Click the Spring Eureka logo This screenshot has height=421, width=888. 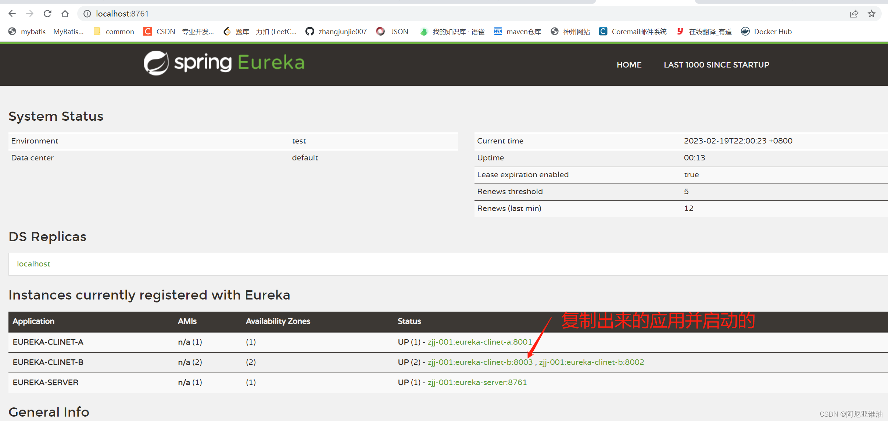[224, 63]
